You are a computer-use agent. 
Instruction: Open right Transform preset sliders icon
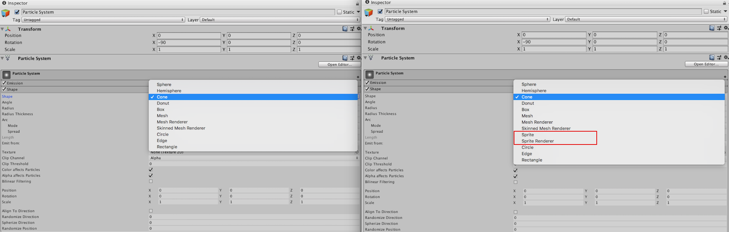[x=719, y=28]
